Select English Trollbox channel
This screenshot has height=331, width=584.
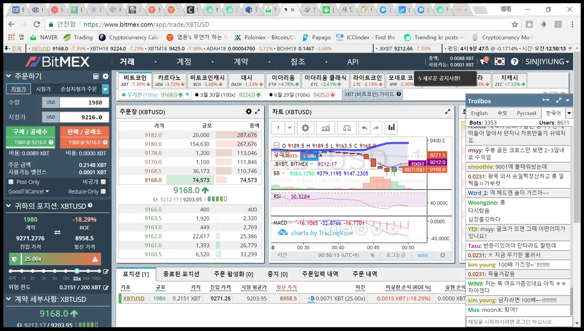click(x=479, y=113)
